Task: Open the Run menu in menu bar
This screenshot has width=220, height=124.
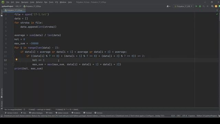Action: coord(46,2)
